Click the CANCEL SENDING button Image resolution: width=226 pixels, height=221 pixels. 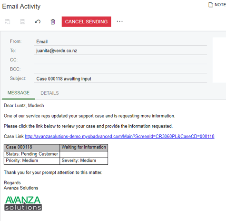[x=87, y=21]
